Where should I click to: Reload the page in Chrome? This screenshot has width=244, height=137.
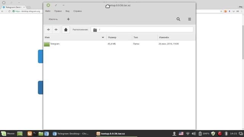pyautogui.click(x=9, y=11)
